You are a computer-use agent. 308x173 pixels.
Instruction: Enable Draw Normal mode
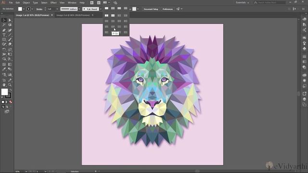tap(3, 107)
